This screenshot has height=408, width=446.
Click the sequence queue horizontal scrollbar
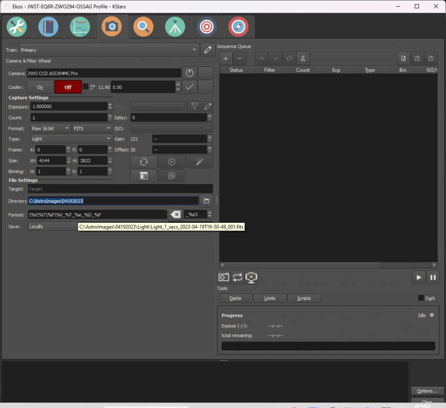[x=328, y=265]
